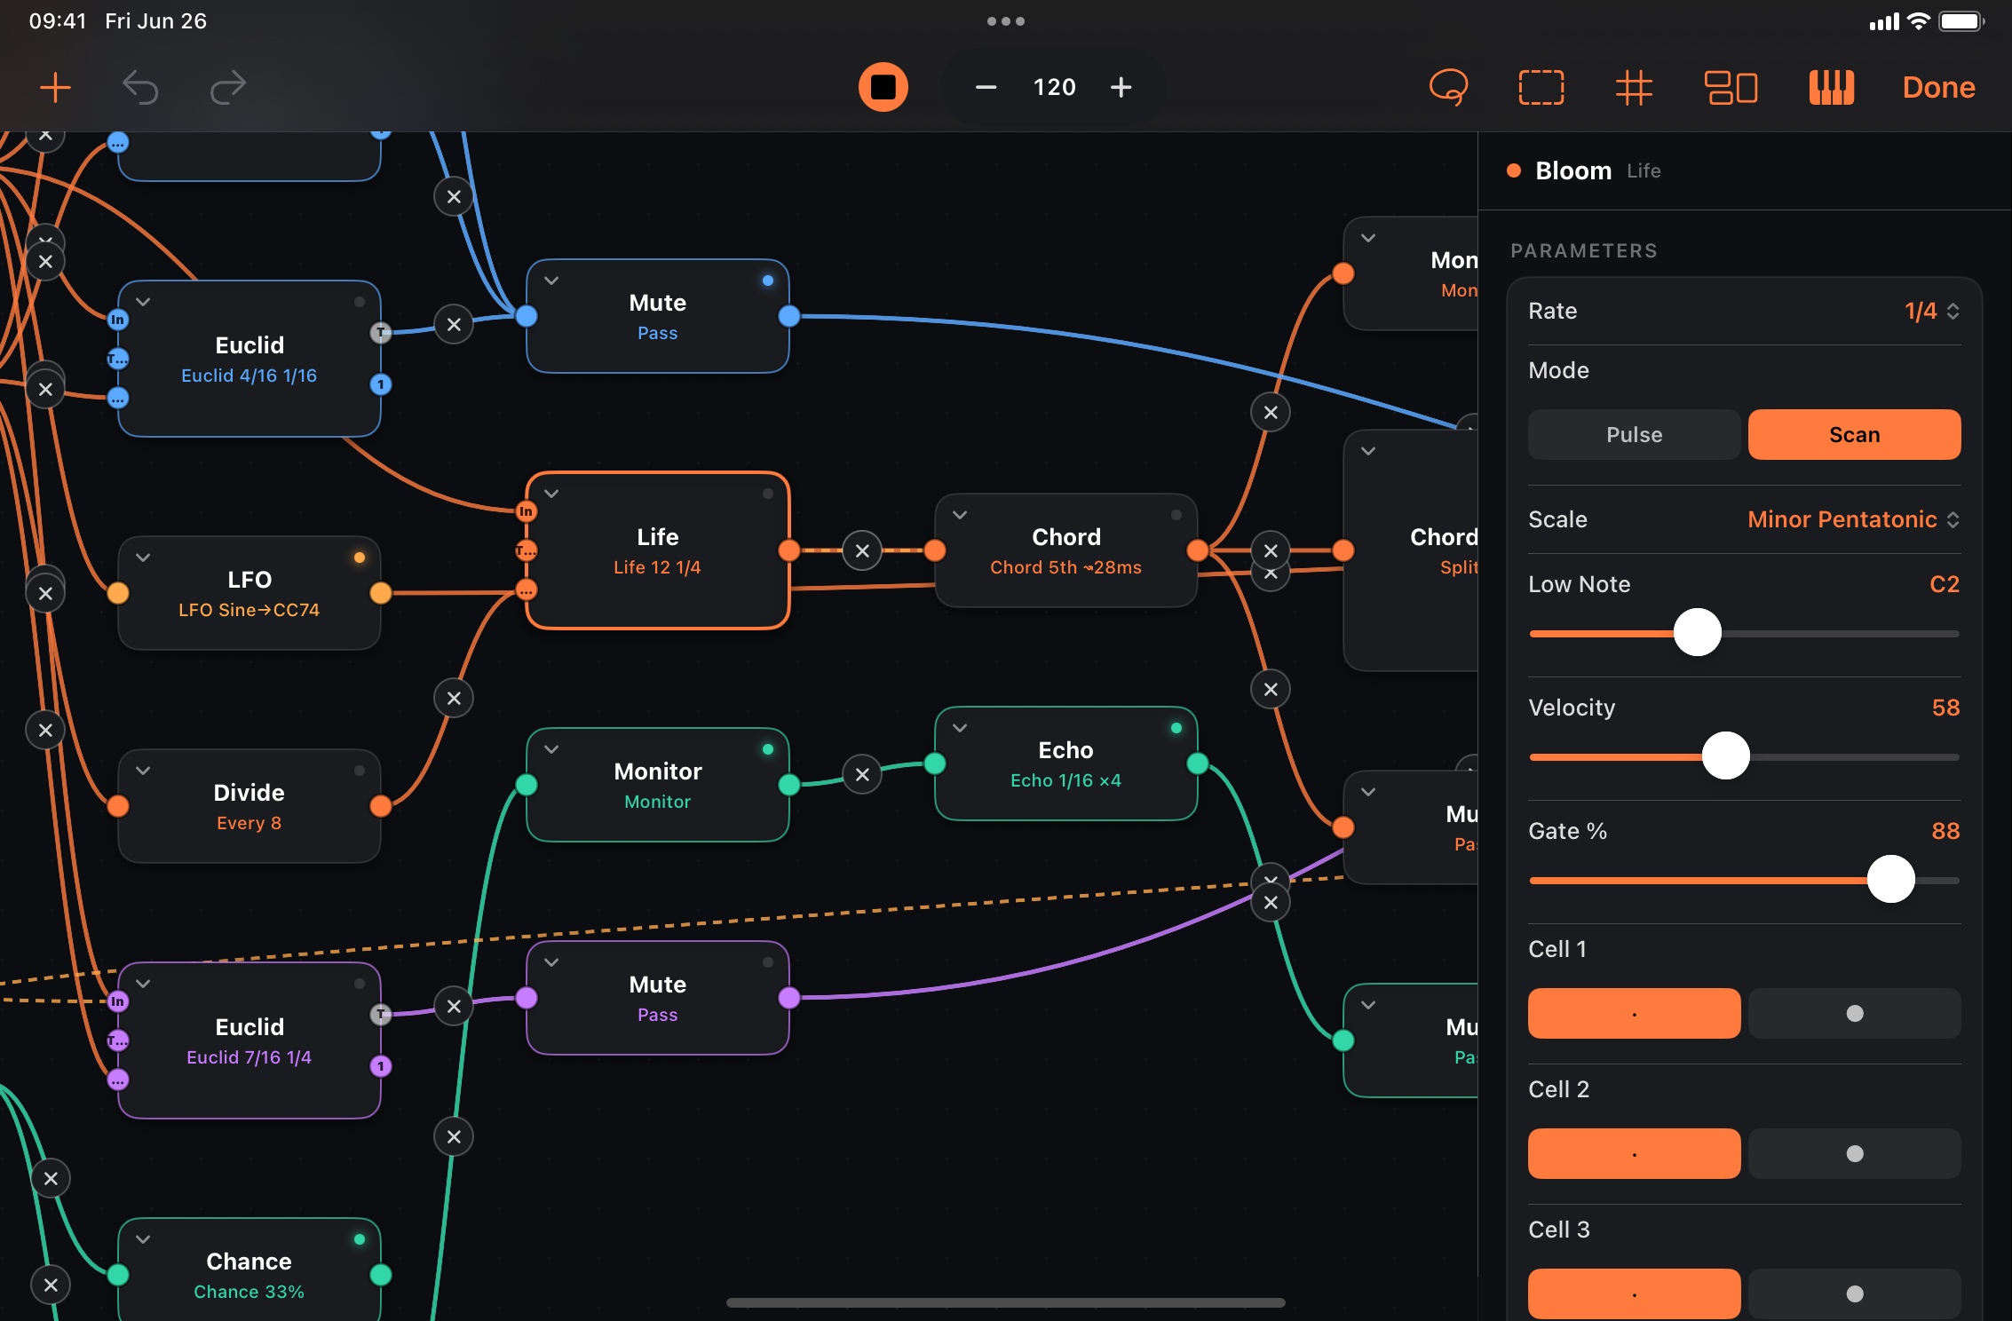This screenshot has width=2012, height=1321.
Task: Open the Scale Minor Pentatonic dropdown
Action: pos(1853,519)
